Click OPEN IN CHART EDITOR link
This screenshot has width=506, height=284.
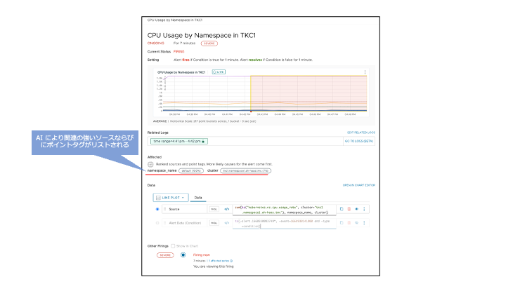pyautogui.click(x=359, y=185)
